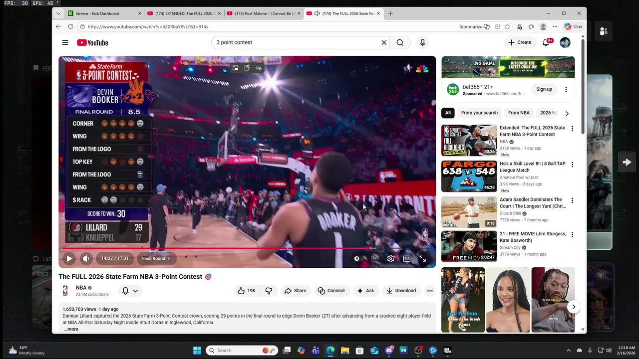Seek using the red progress bar
The height and width of the screenshot is (359, 639).
click(247, 248)
